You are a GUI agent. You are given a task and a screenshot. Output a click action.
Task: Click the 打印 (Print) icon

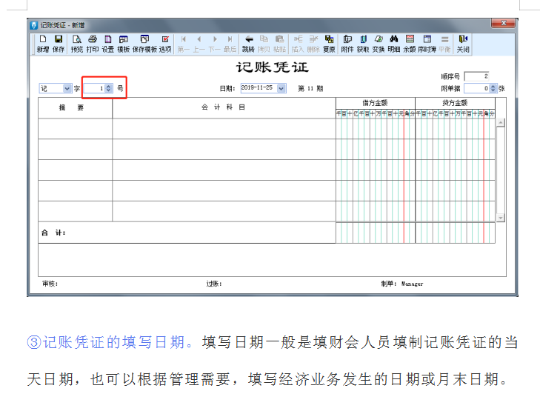[93, 44]
